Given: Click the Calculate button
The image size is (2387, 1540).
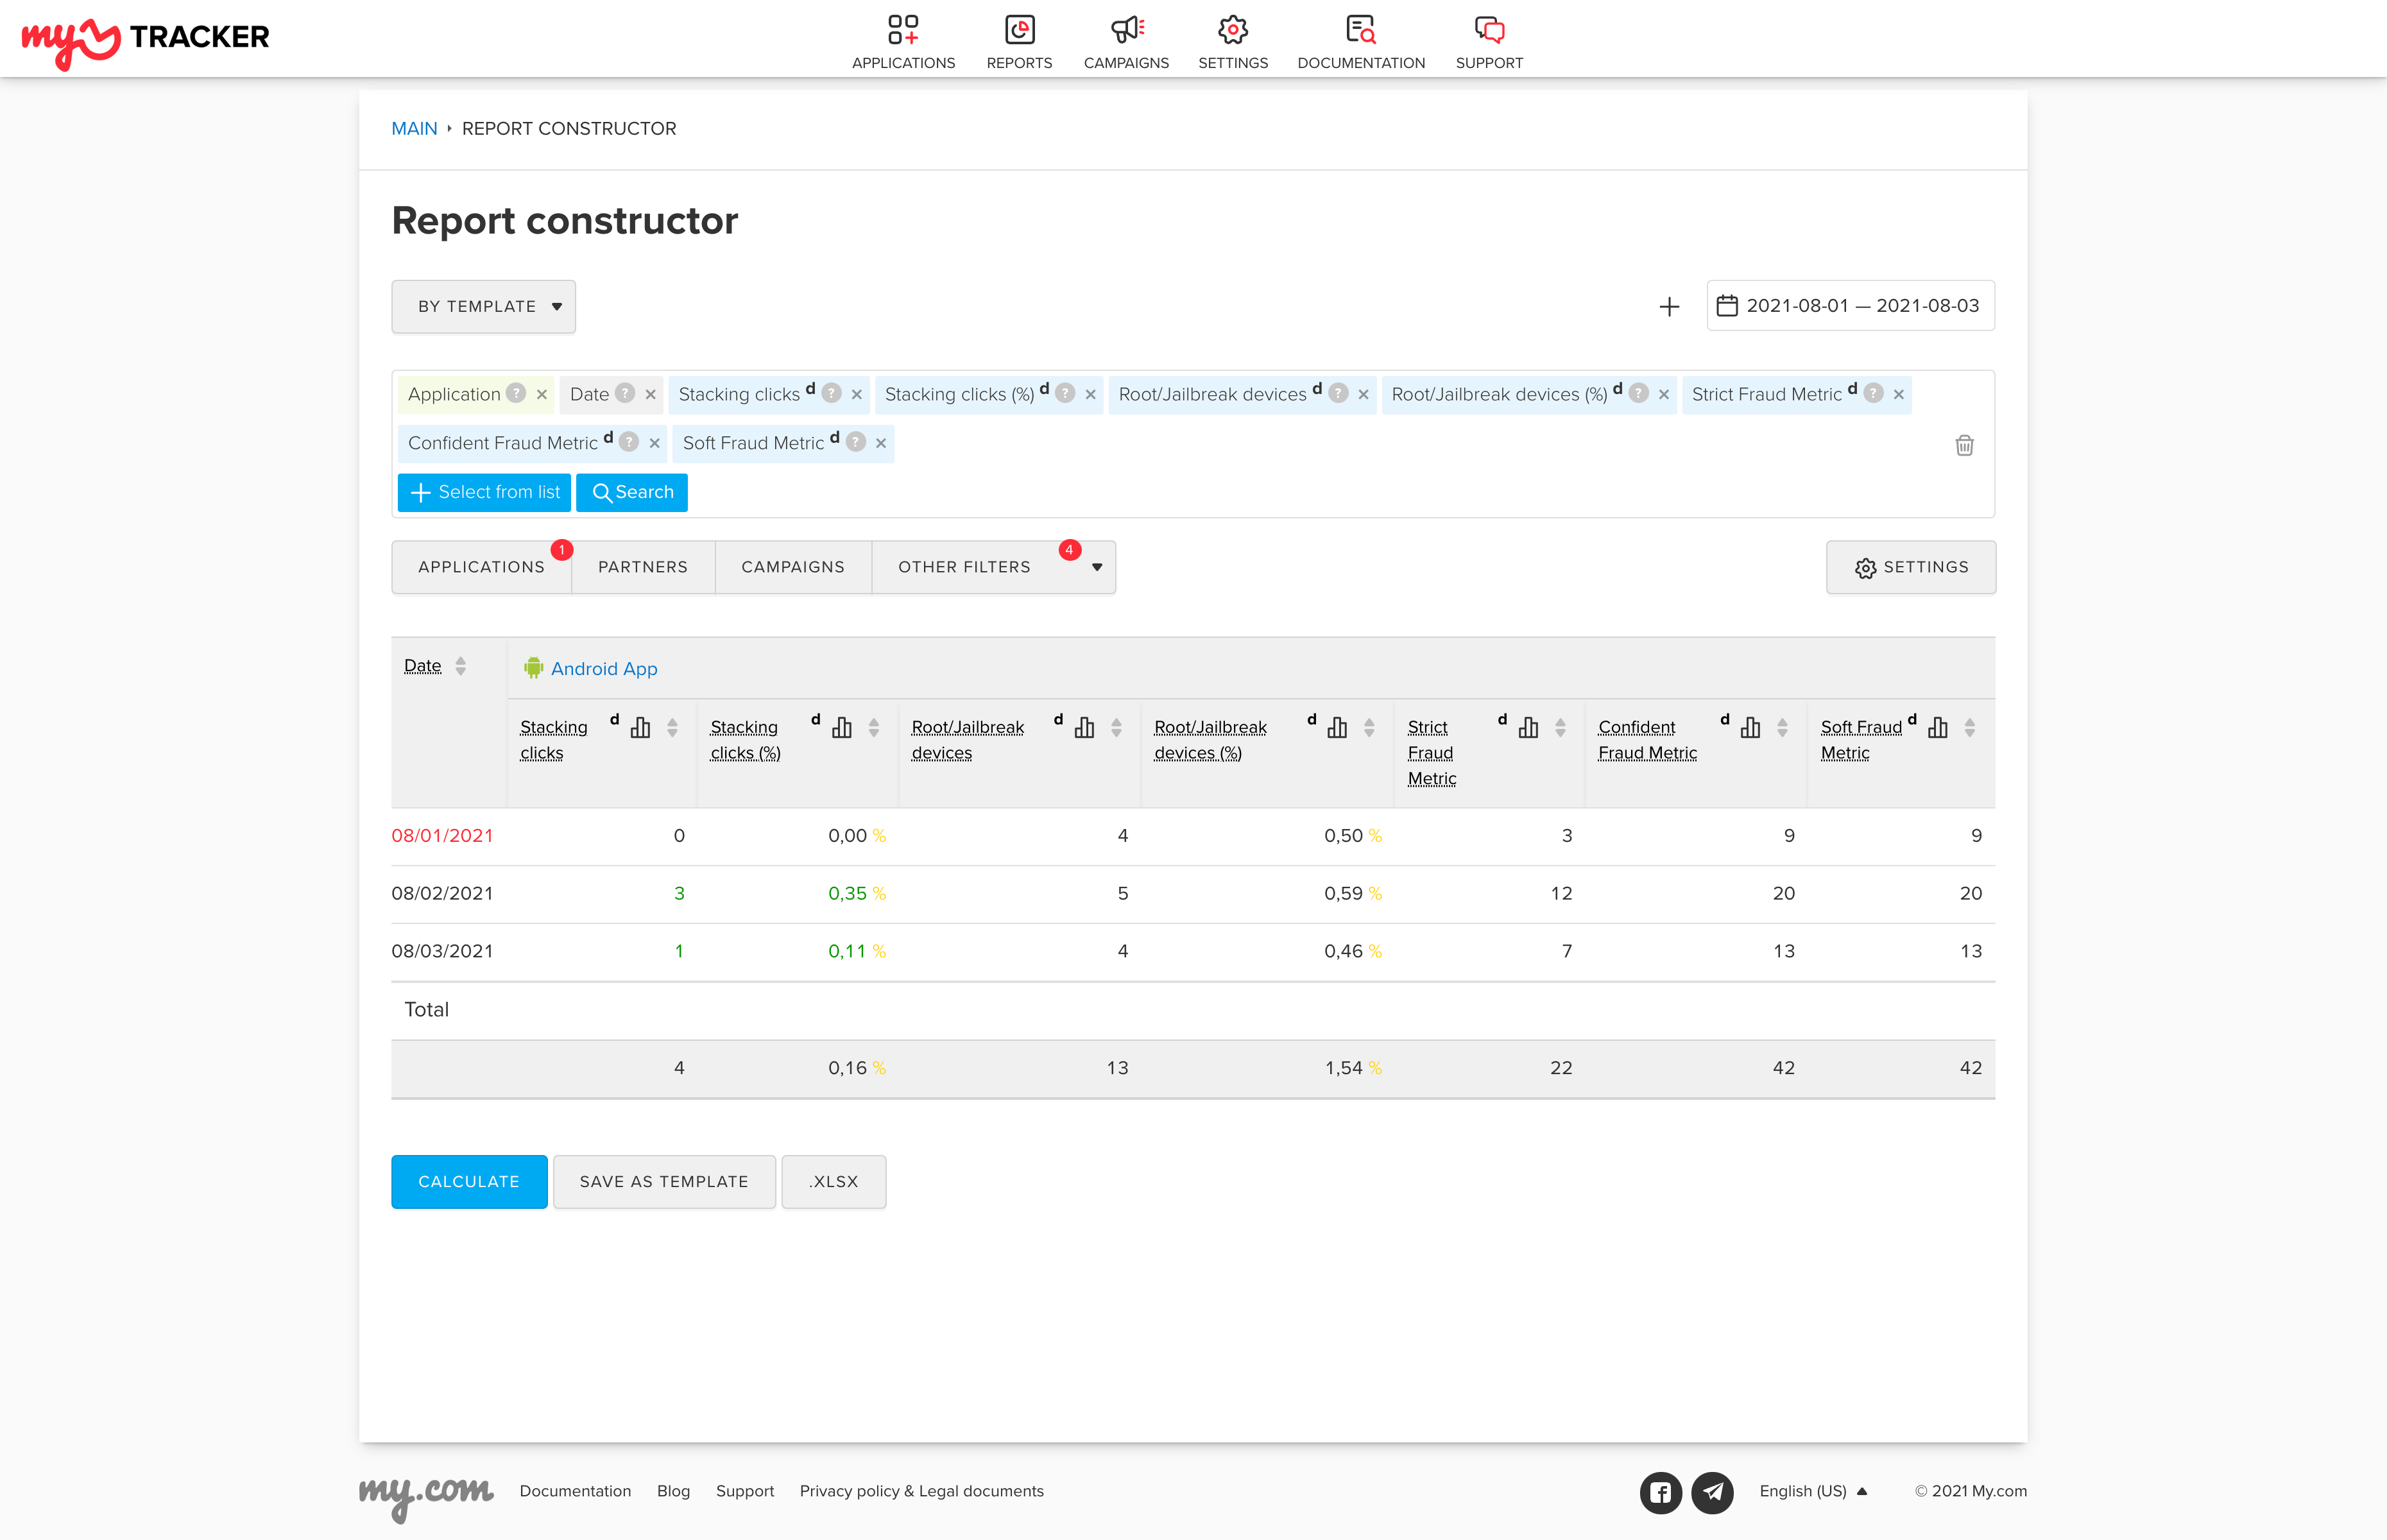Looking at the screenshot, I should 469,1182.
